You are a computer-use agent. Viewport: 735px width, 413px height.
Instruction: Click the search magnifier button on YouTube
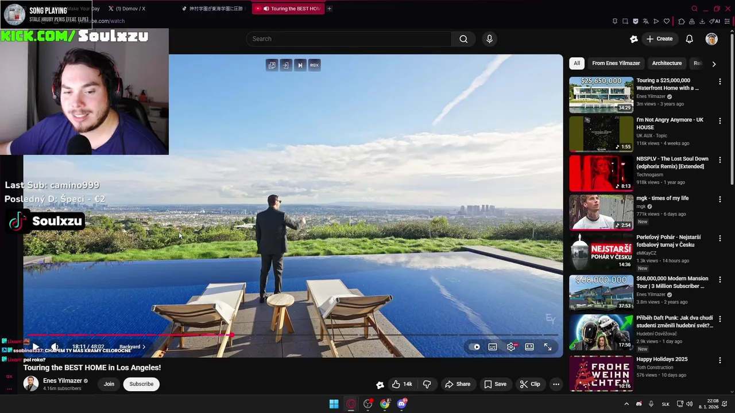pos(463,39)
